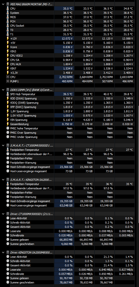Click the 6.840 MB/s Leserate maximum value

(x=106, y=269)
